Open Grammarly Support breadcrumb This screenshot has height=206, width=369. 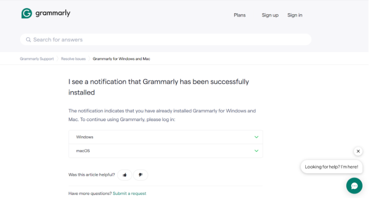tap(37, 59)
